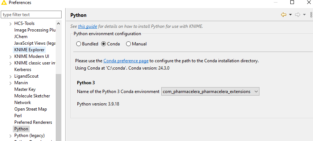Screen dimensions: 313x141
Task: Select the Master Key preferences entry
Action: (25, 89)
